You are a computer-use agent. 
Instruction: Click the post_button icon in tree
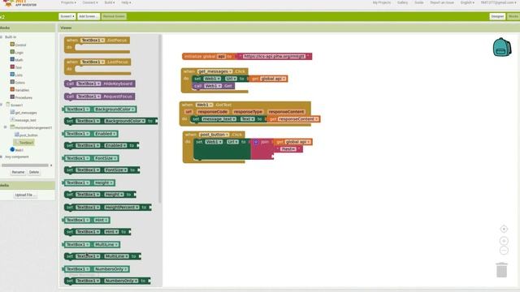pos(16,135)
